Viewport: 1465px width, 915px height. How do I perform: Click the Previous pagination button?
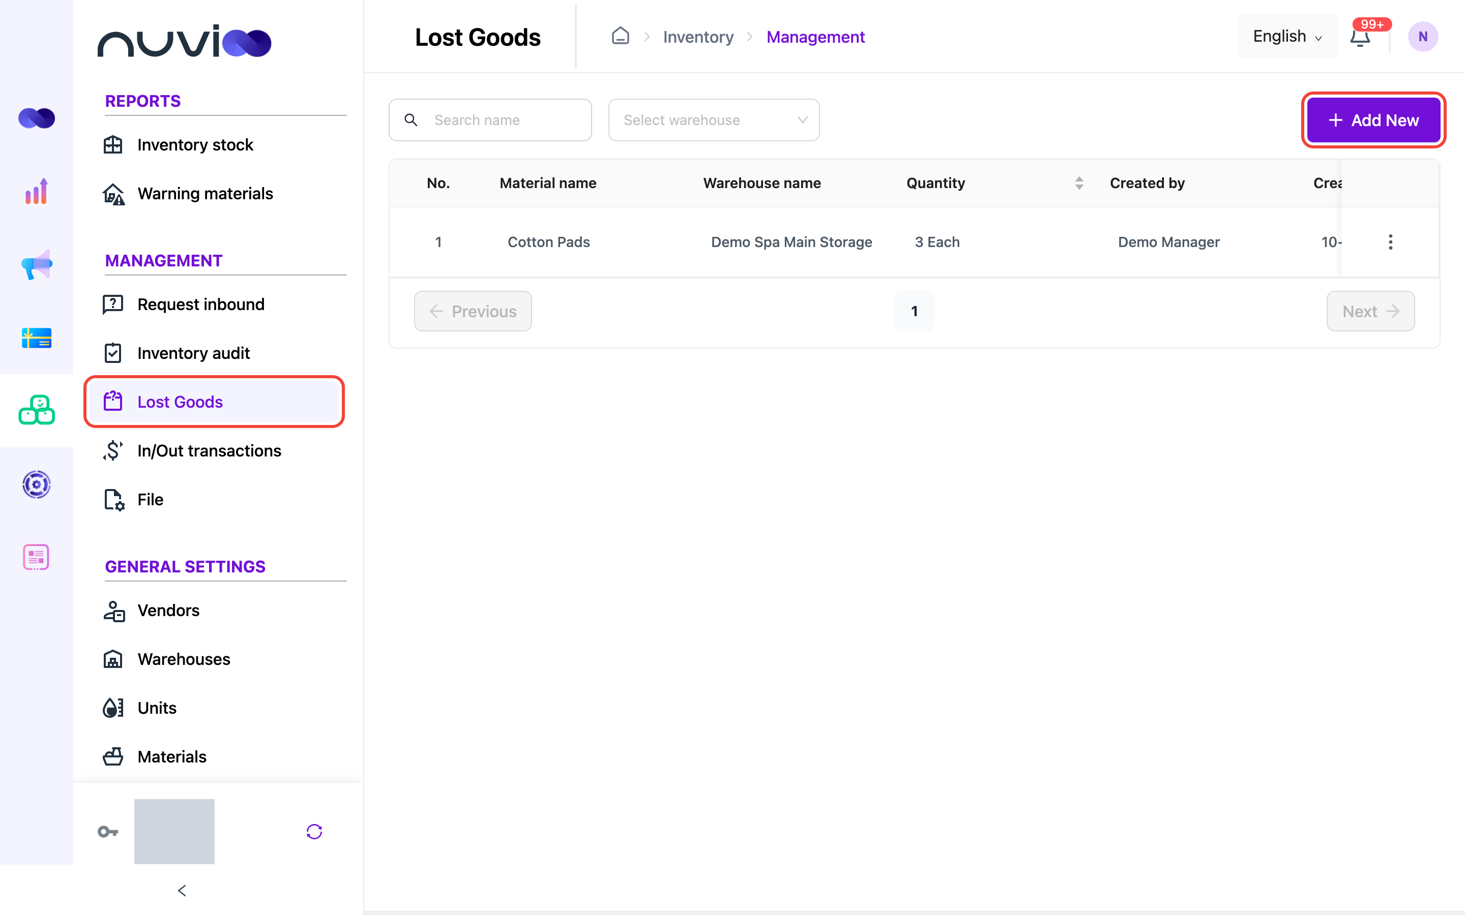point(473,311)
